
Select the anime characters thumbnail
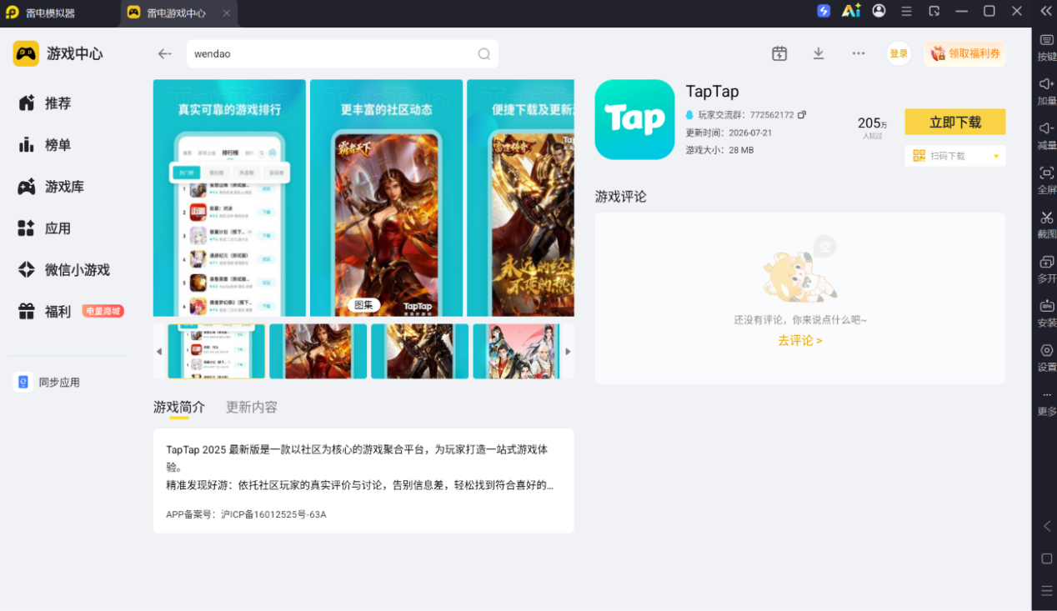click(517, 351)
